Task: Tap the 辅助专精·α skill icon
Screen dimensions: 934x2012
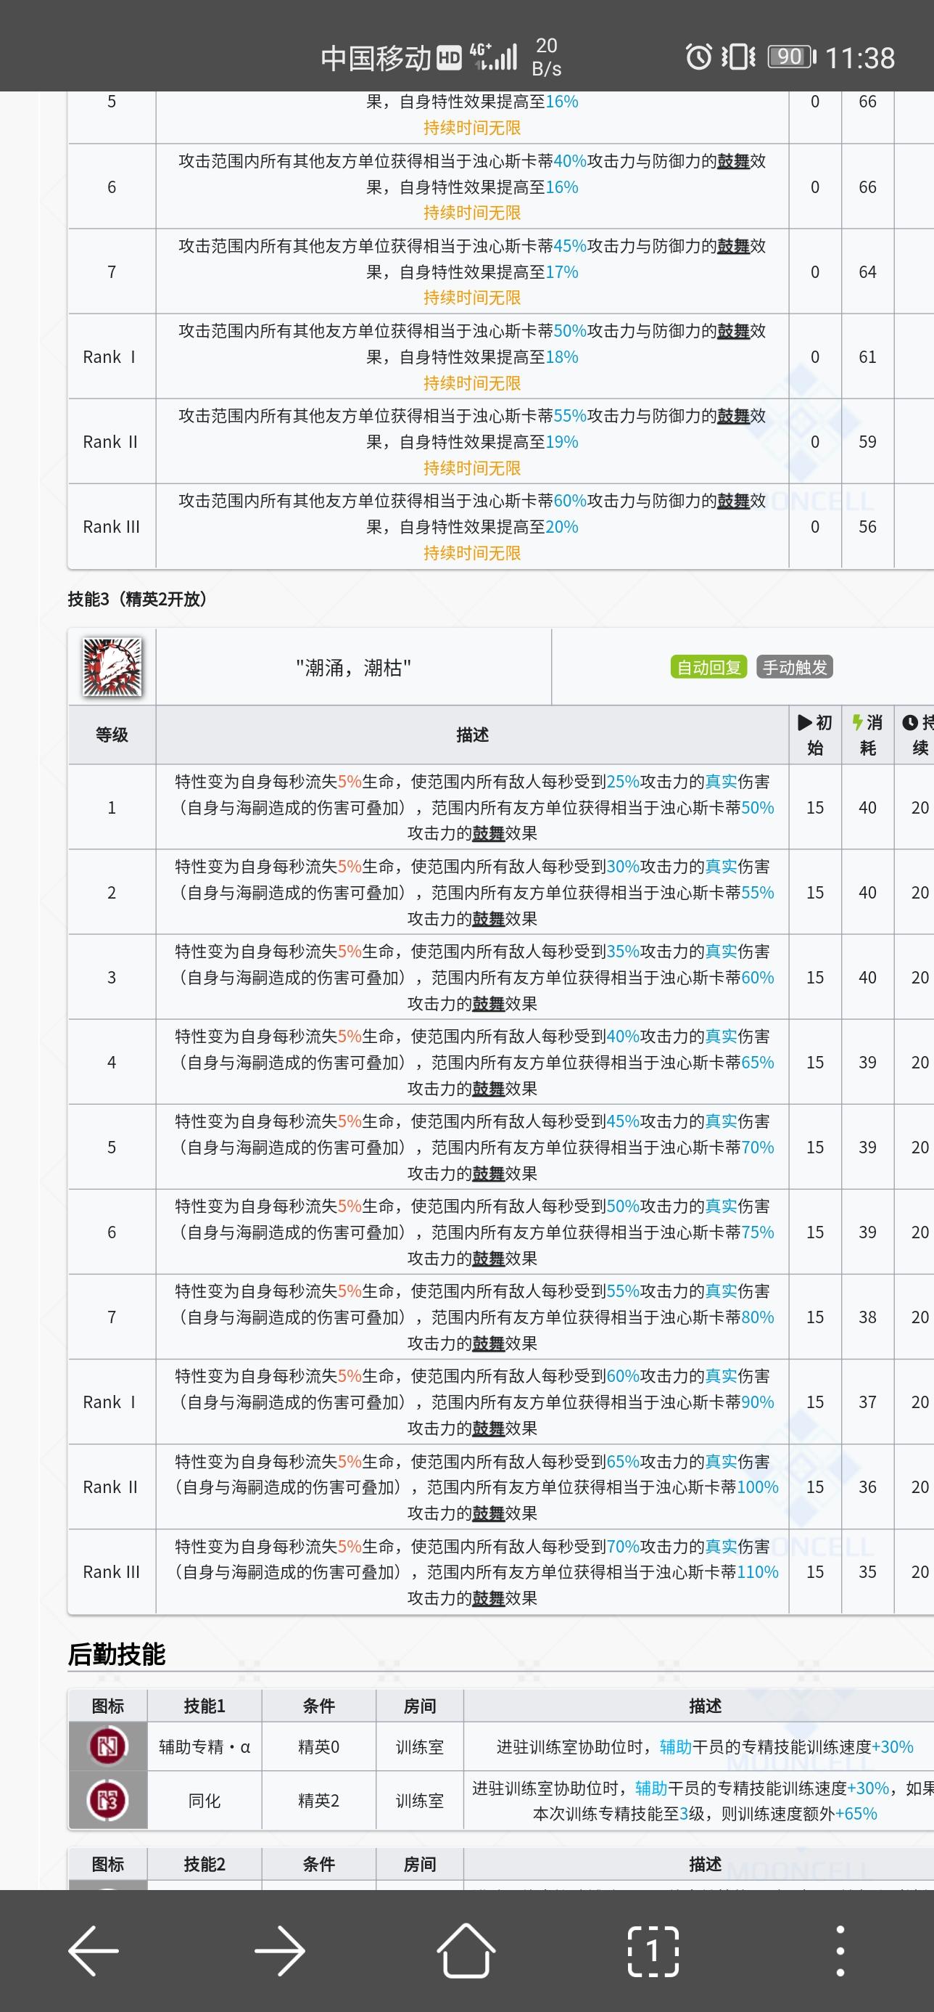Action: (107, 1746)
